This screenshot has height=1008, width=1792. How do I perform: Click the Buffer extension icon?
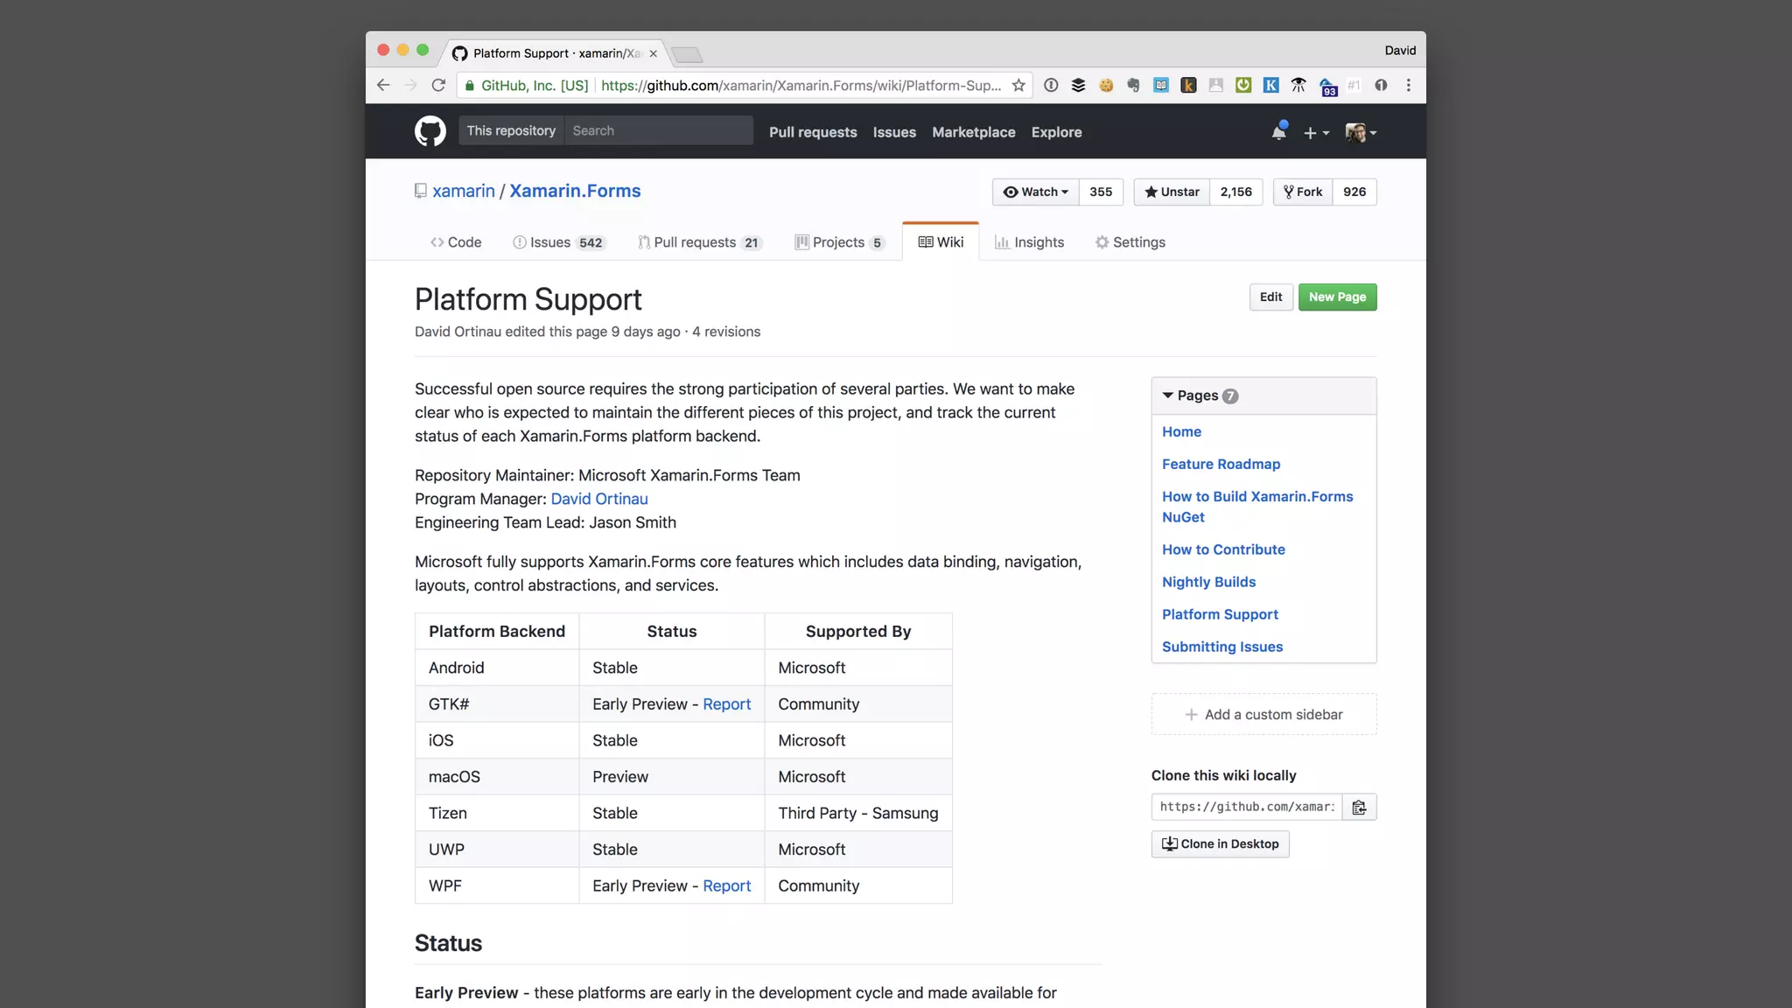coord(1078,85)
